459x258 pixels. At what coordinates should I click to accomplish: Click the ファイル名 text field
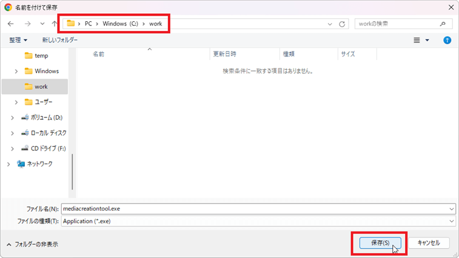[x=255, y=208]
